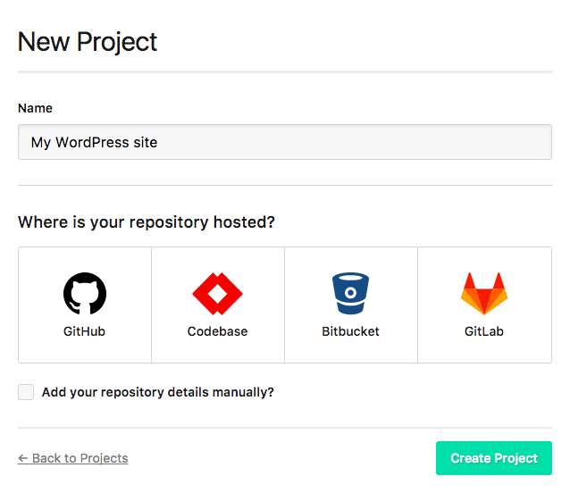The height and width of the screenshot is (493, 570).
Task: Click blank area above GitHub logo in tile
Action: [x=85, y=259]
